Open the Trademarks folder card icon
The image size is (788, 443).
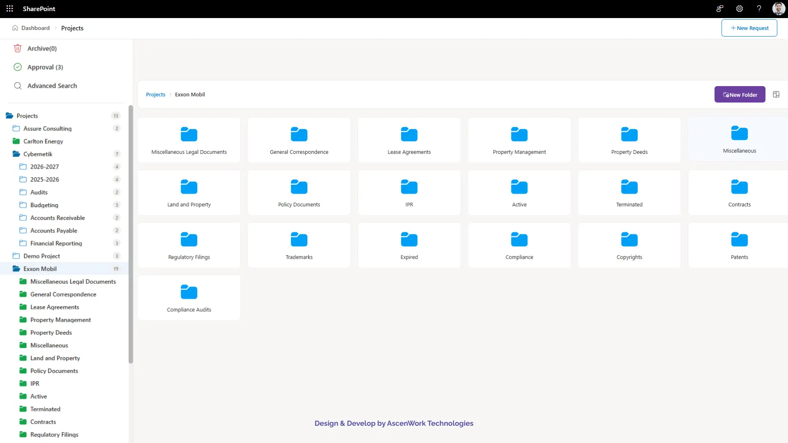click(x=299, y=239)
